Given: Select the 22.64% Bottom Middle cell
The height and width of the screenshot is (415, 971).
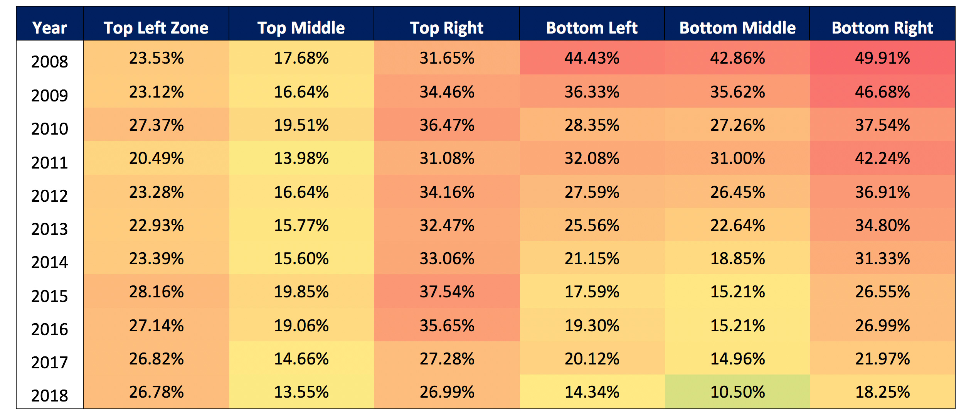Looking at the screenshot, I should 737,225.
